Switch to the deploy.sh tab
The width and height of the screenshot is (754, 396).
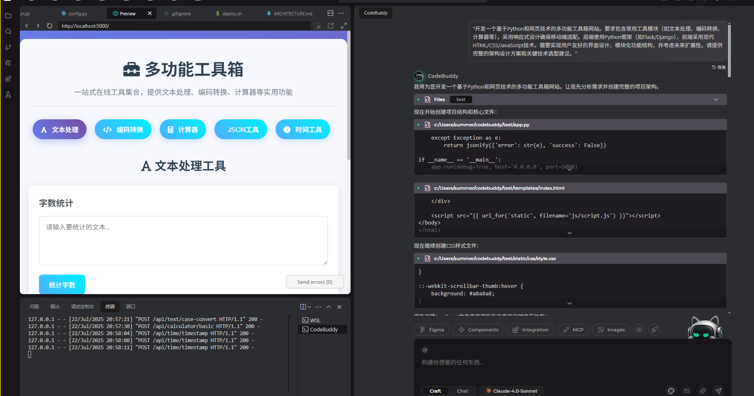(x=229, y=14)
